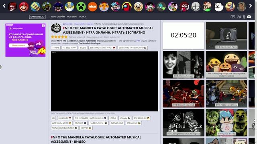Open the red-haired girl character icon
257x144 pixels.
(184, 7)
